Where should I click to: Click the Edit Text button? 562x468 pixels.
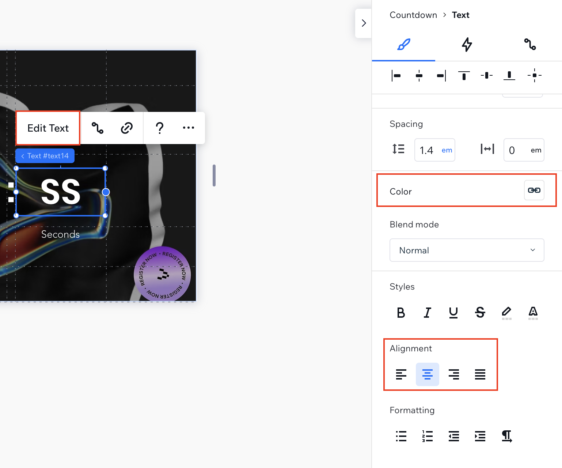48,128
